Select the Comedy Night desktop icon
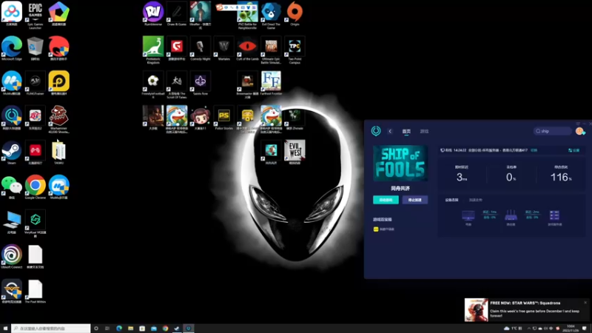 (200, 49)
